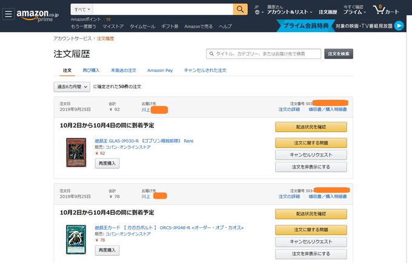Open ギフト券 nav link
The height and width of the screenshot is (263, 412).
point(170,27)
